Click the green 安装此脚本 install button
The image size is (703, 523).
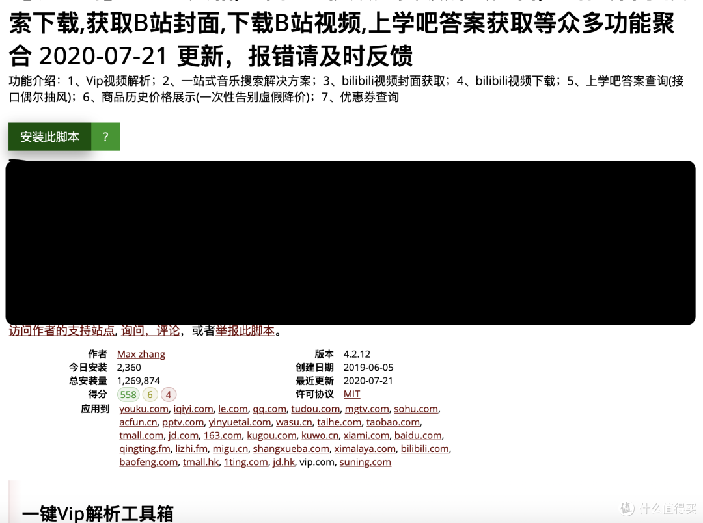(49, 137)
